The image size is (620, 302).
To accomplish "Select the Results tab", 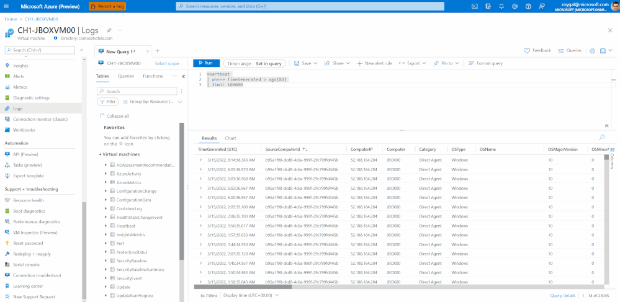I will point(209,138).
